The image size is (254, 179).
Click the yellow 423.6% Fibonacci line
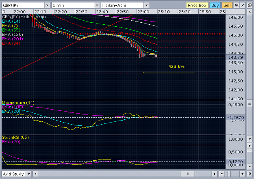pos(168,73)
